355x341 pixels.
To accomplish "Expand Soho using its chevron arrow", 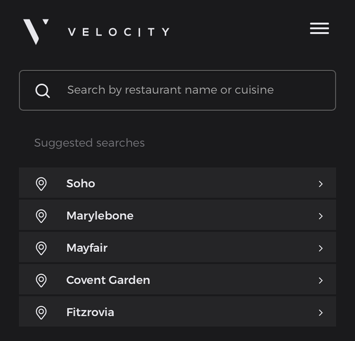I will coord(320,184).
